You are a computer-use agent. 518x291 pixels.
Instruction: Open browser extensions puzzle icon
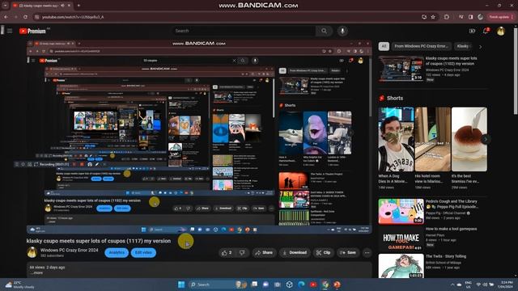[447, 17]
